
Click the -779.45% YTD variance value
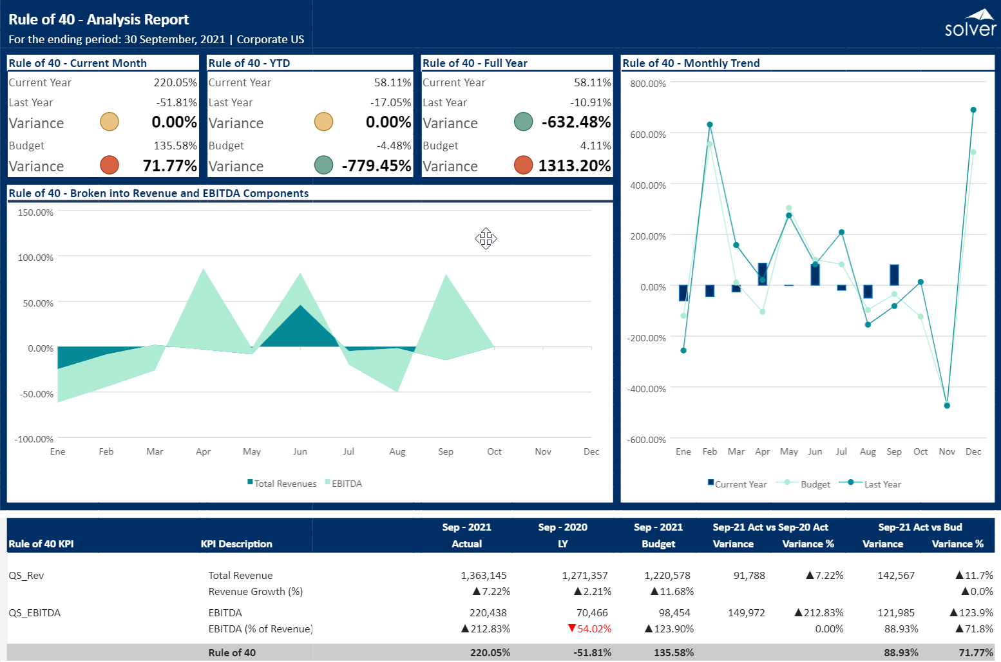(x=376, y=165)
